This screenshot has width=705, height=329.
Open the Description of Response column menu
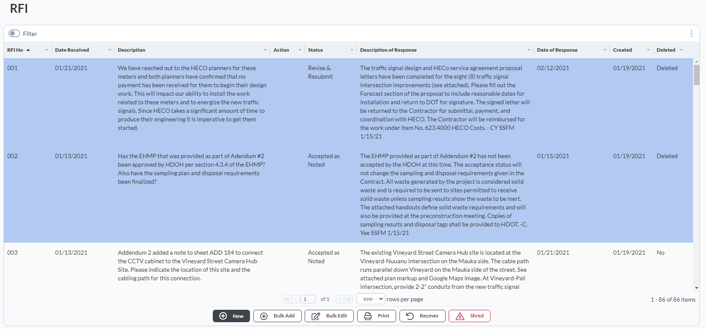coord(529,50)
